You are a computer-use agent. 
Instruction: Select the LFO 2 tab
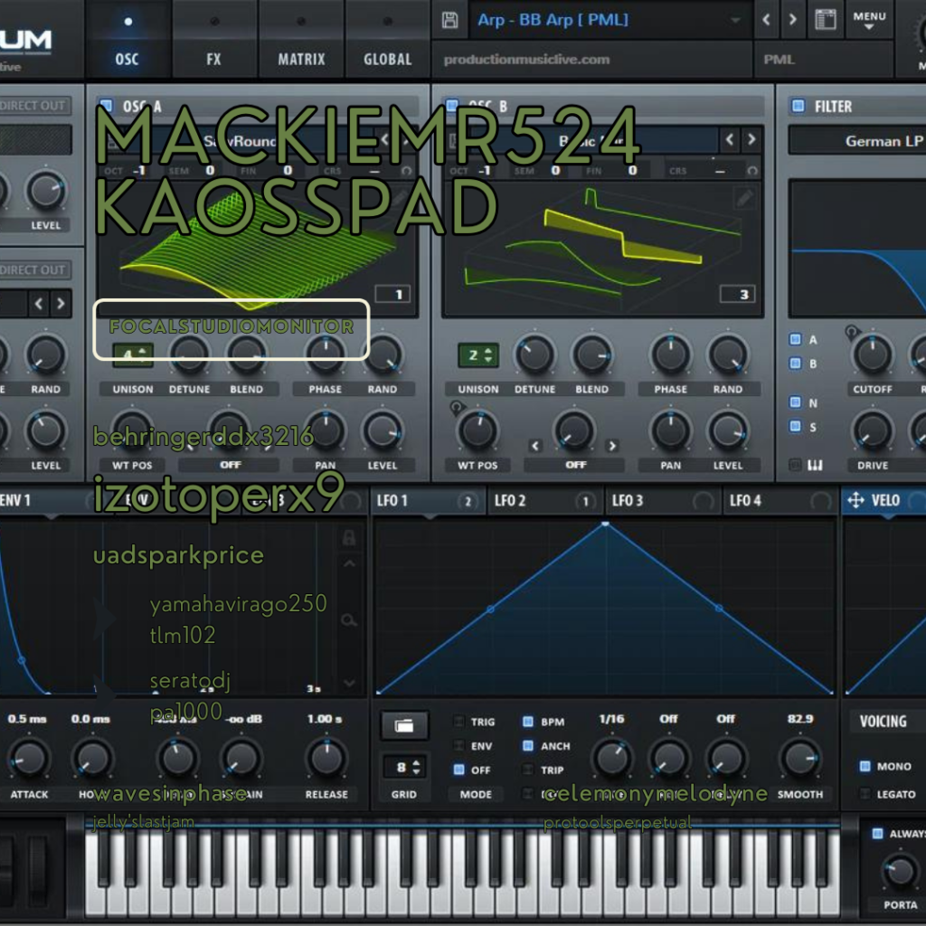tap(545, 501)
